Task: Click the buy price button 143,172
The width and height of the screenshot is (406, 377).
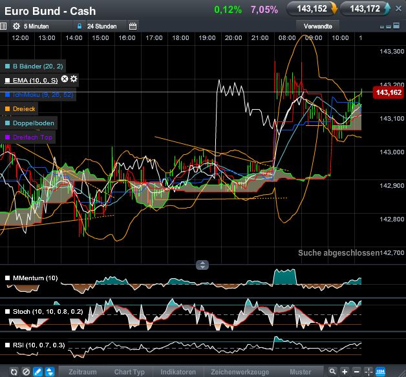Action: [x=365, y=9]
